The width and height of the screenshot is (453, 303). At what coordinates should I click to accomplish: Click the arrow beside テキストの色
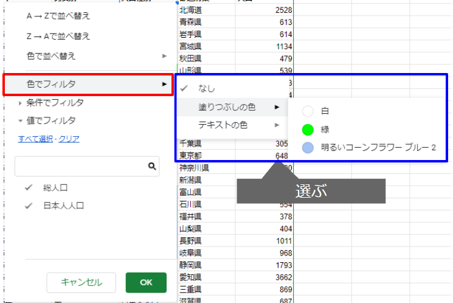coord(277,125)
